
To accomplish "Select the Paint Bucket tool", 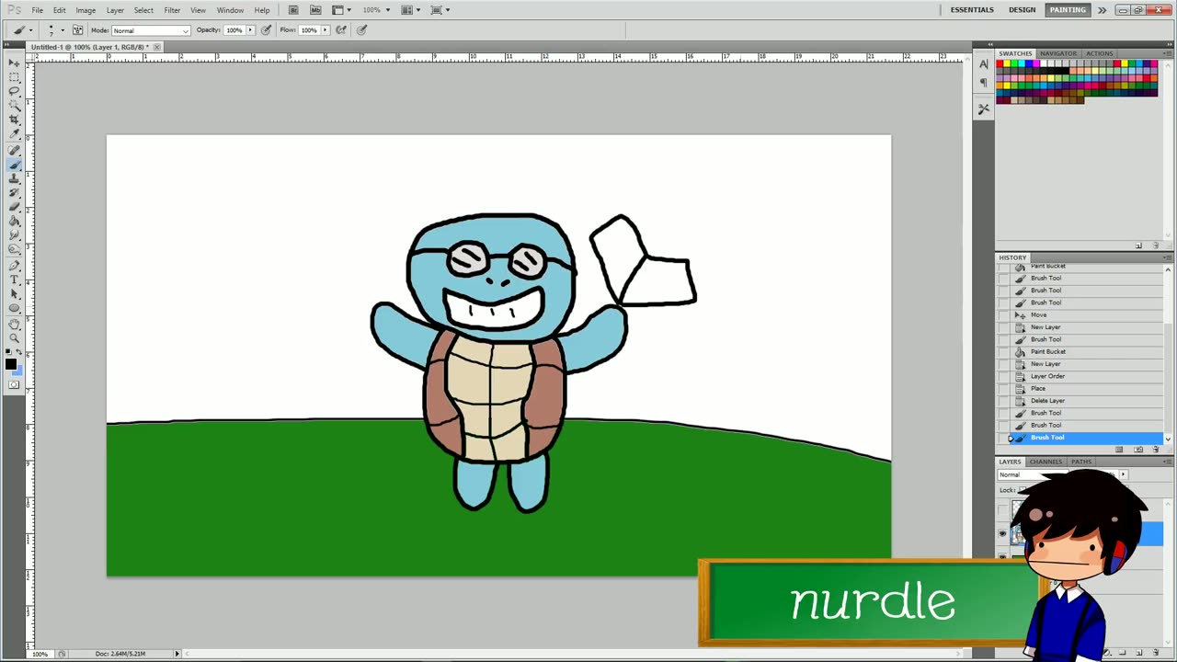I will coord(15,222).
